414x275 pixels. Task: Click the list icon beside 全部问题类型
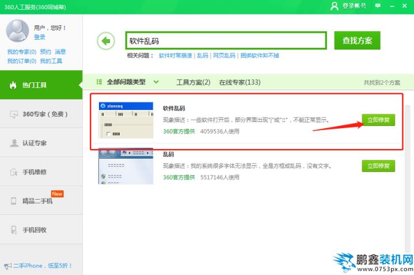pos(99,82)
